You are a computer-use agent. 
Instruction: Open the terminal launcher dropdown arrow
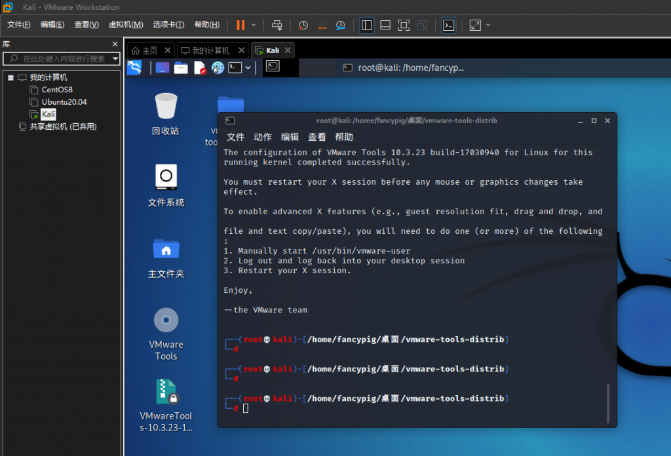(x=248, y=67)
